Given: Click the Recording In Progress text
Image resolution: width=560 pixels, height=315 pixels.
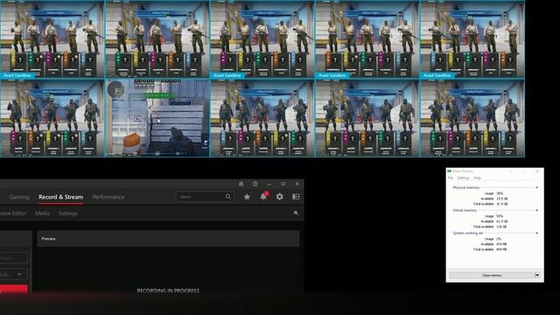Looking at the screenshot, I should (x=168, y=290).
